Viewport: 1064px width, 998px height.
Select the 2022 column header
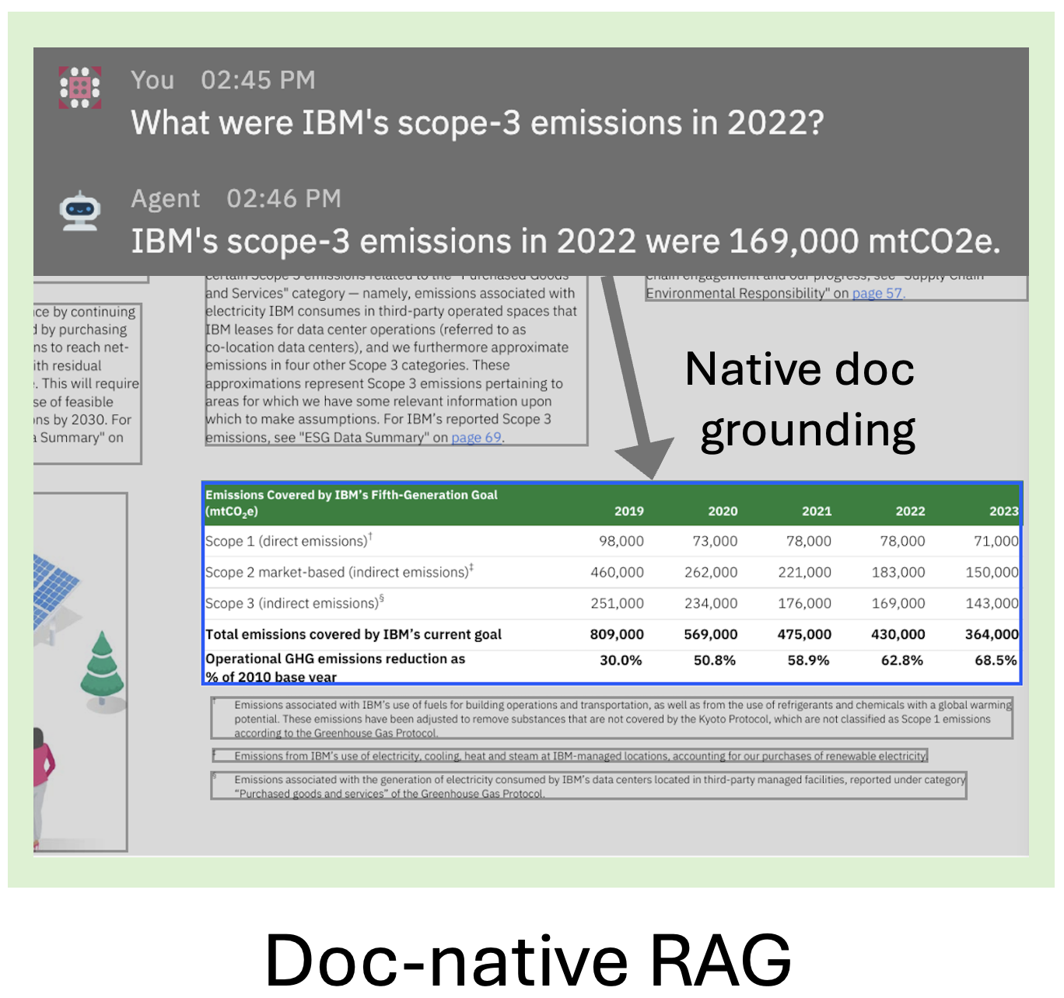click(910, 511)
